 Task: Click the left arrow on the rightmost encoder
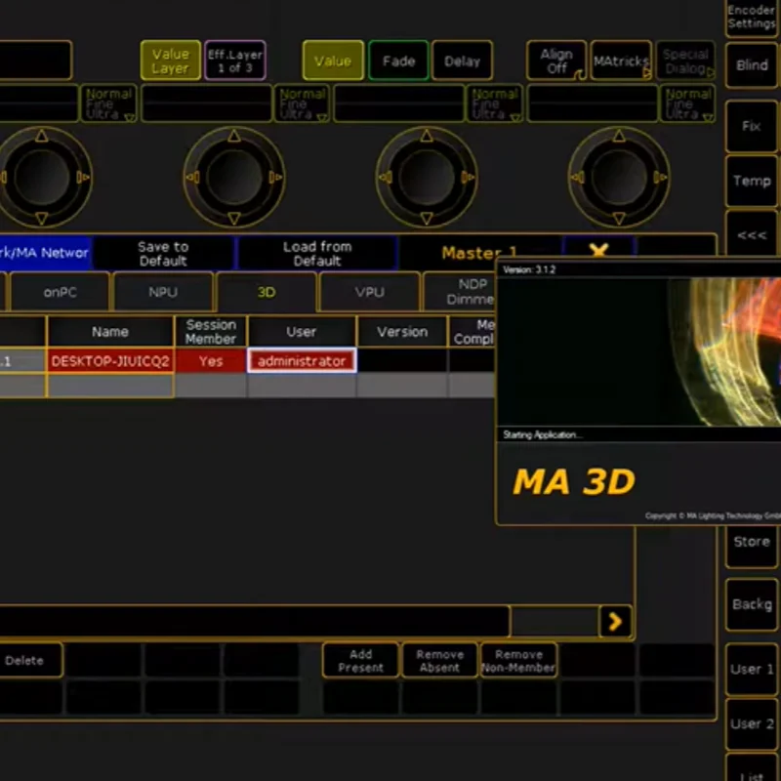[x=577, y=177]
